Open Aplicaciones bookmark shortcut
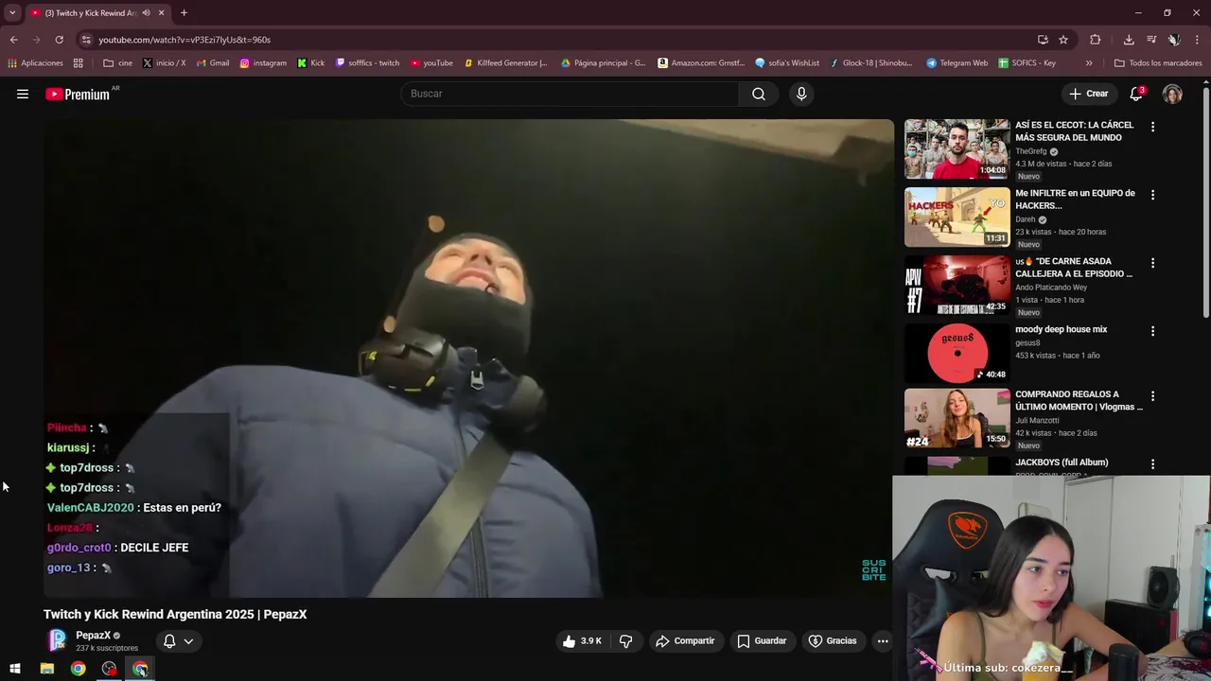The width and height of the screenshot is (1211, 681). point(35,63)
